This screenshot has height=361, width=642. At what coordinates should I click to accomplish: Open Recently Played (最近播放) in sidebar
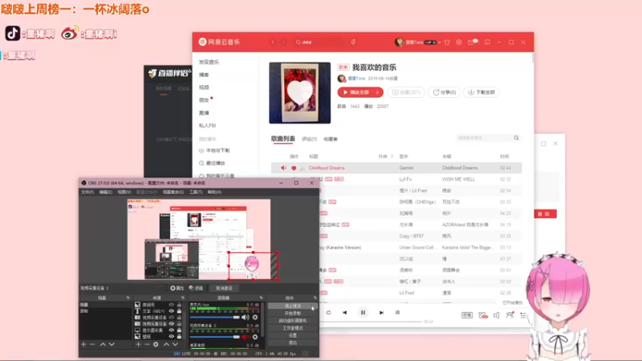pos(212,163)
